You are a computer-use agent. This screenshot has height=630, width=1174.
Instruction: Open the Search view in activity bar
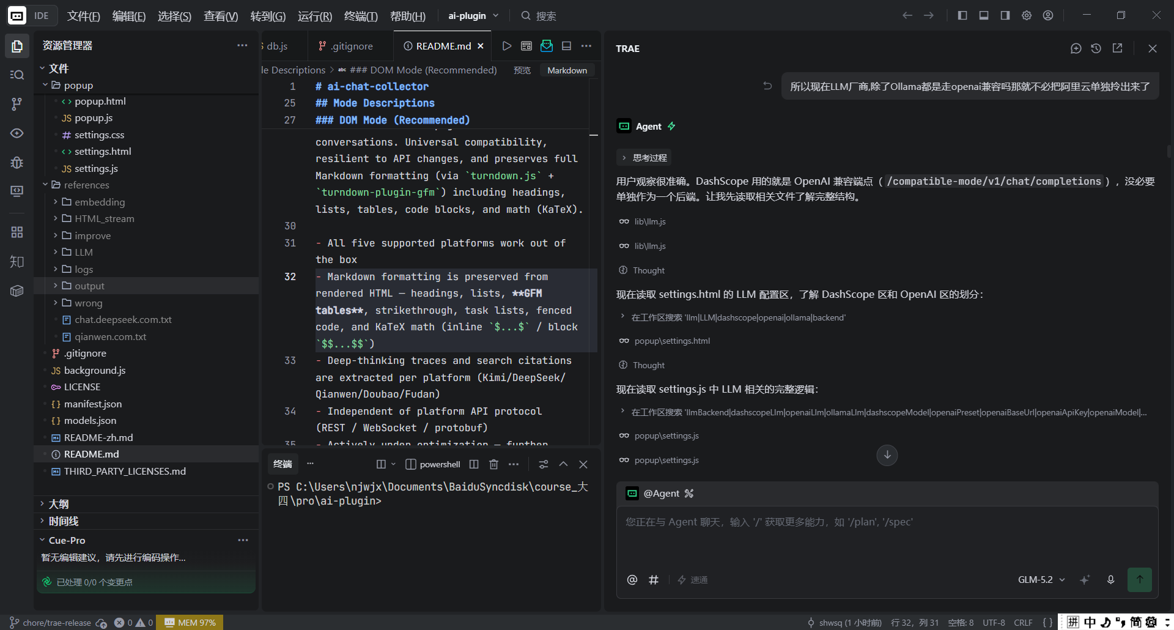17,75
